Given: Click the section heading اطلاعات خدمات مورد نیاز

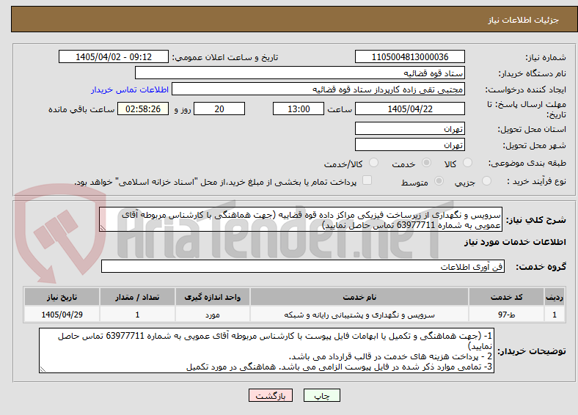Looking at the screenshot, I should (x=515, y=242).
